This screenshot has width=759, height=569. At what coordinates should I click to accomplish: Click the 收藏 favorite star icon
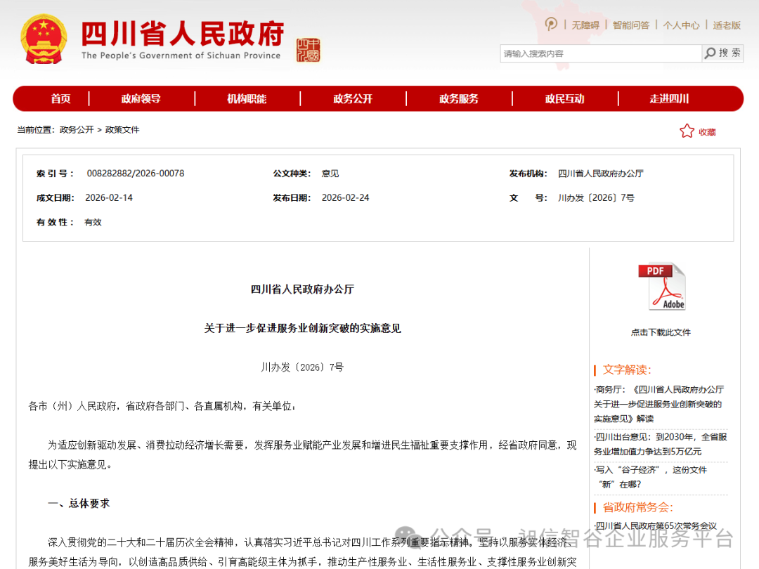685,131
